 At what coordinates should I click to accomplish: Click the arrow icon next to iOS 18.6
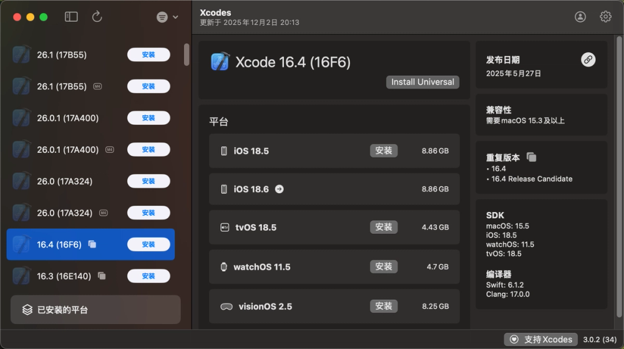[x=280, y=189]
